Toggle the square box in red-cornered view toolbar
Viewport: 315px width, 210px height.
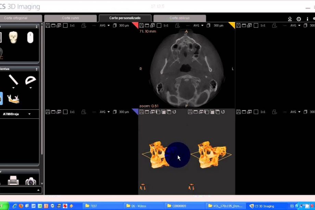point(65,25)
